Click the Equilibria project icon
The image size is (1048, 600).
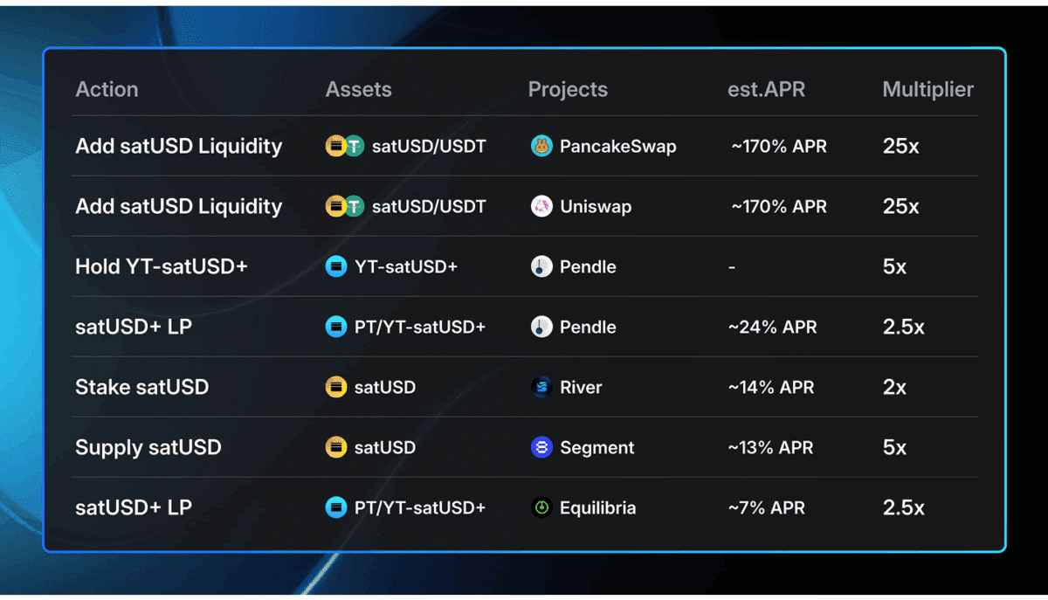[x=541, y=507]
